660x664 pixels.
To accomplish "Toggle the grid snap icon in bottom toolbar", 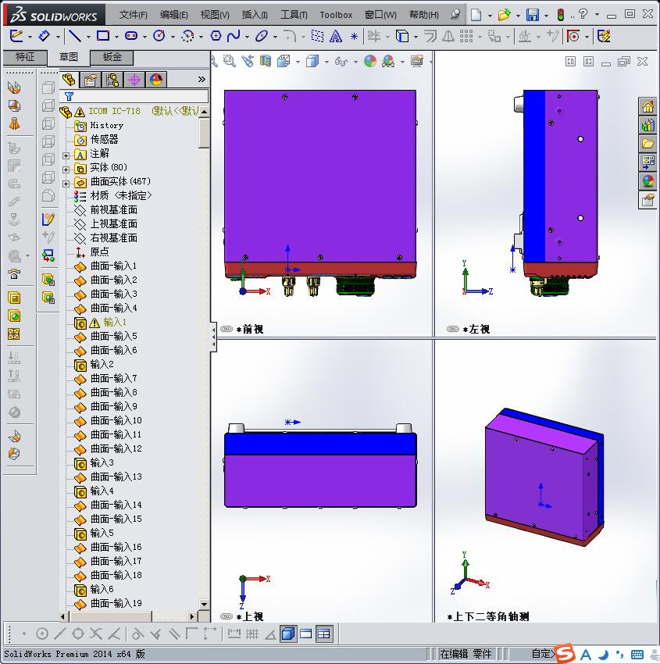I will pos(252,634).
